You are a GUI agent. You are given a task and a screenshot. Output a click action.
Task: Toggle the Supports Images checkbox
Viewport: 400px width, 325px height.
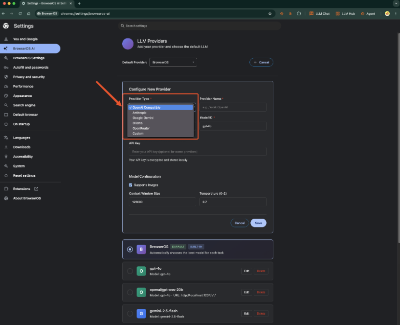coord(131,185)
